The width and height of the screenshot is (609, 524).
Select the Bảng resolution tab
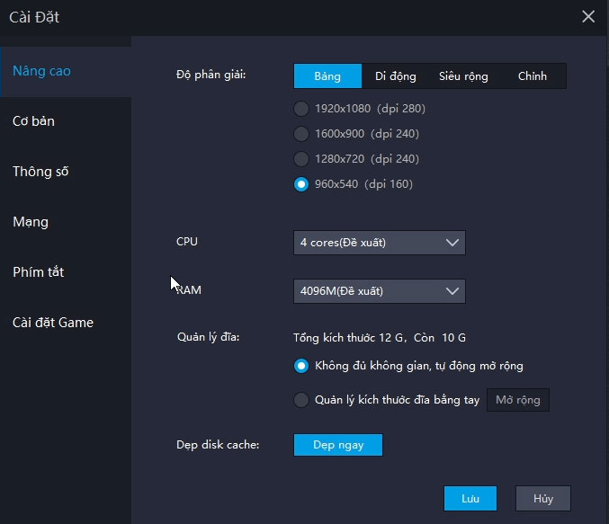click(327, 76)
